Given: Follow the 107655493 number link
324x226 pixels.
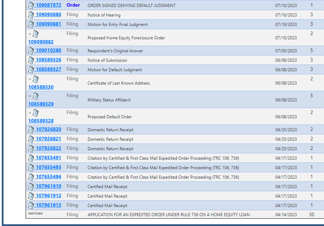Looking at the screenshot, I should pos(48,167).
